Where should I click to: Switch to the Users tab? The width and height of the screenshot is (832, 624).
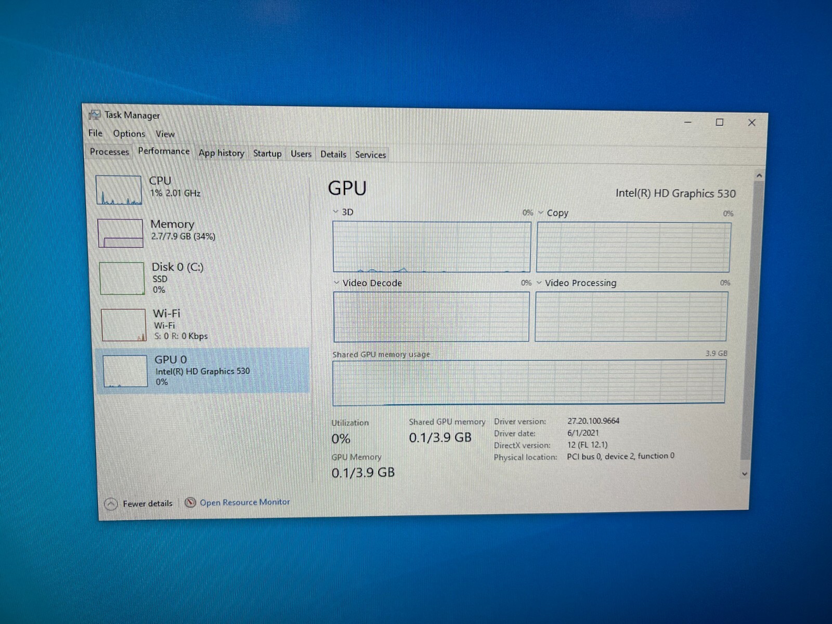301,154
